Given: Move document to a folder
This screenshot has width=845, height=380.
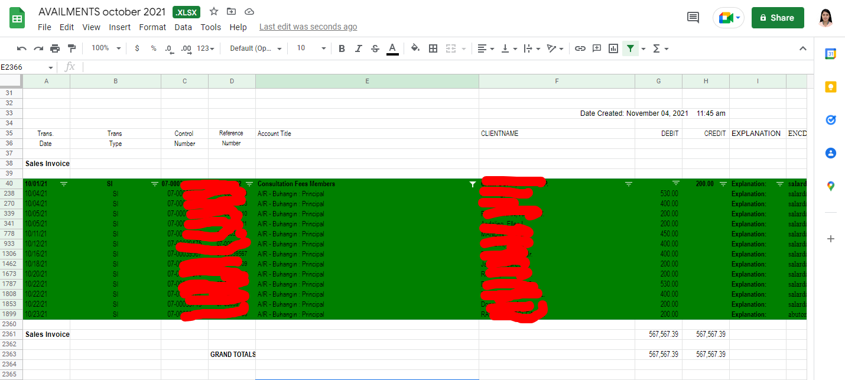Looking at the screenshot, I should point(231,11).
